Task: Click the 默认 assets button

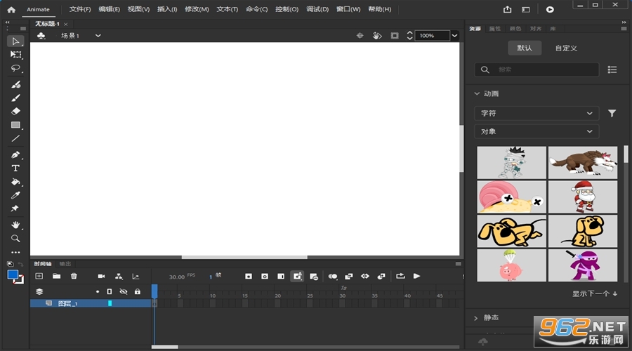Action: click(x=525, y=48)
